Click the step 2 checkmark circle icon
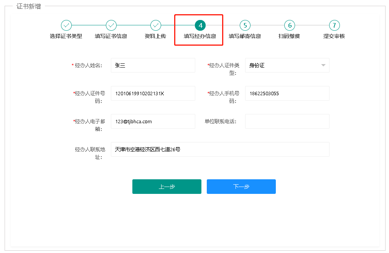389x253 pixels. coord(111,25)
